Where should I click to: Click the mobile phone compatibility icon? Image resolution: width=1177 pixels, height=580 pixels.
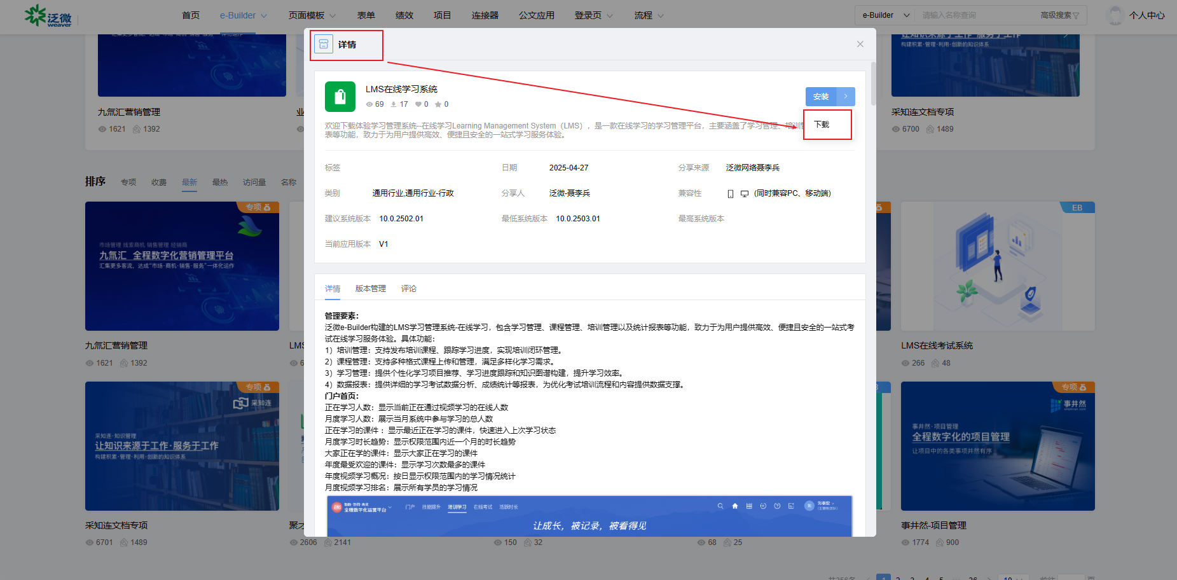click(731, 194)
